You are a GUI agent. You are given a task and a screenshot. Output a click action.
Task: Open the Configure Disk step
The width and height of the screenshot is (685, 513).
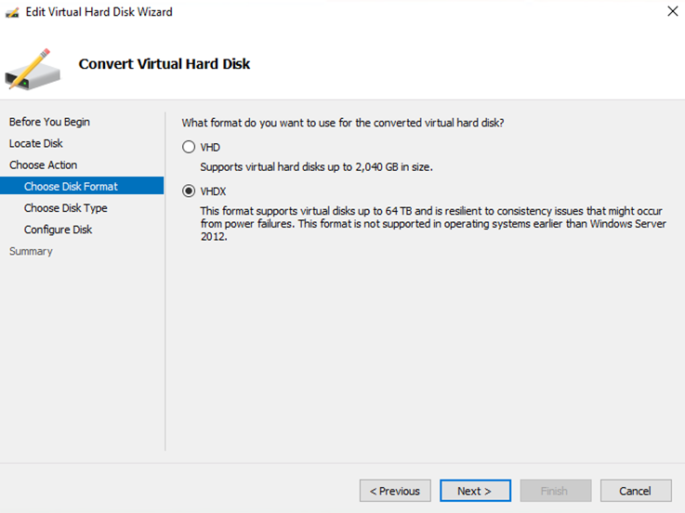click(x=58, y=230)
